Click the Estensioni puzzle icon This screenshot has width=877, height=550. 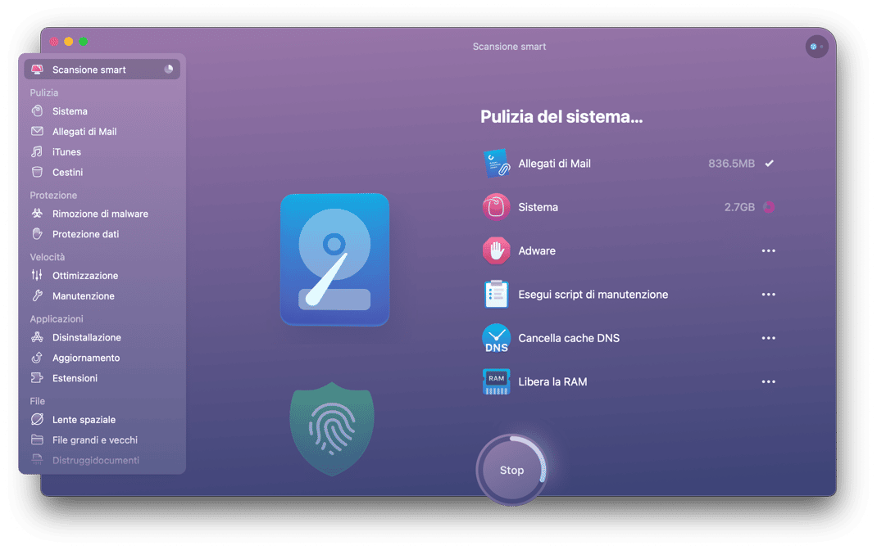(x=37, y=377)
